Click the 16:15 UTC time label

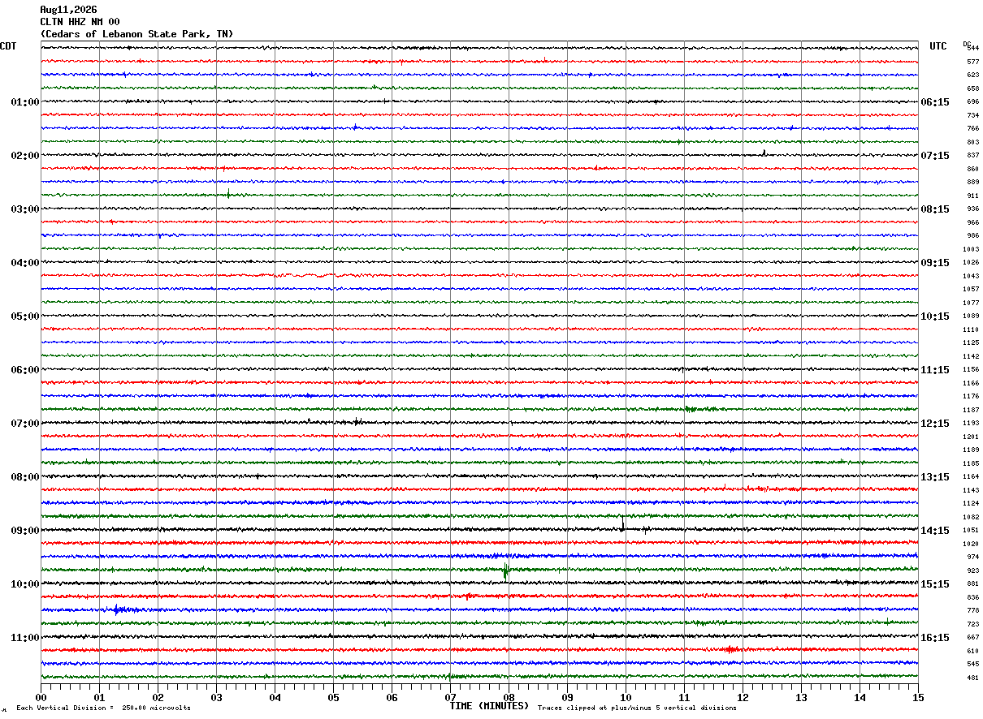coord(935,638)
